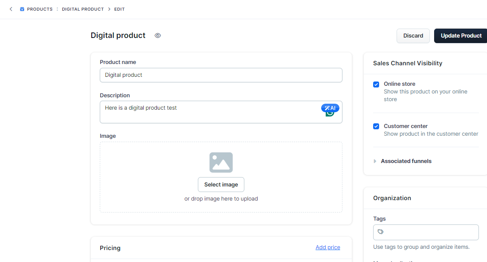Discard the current product changes
Screen dimensions: 487x262
tap(413, 36)
